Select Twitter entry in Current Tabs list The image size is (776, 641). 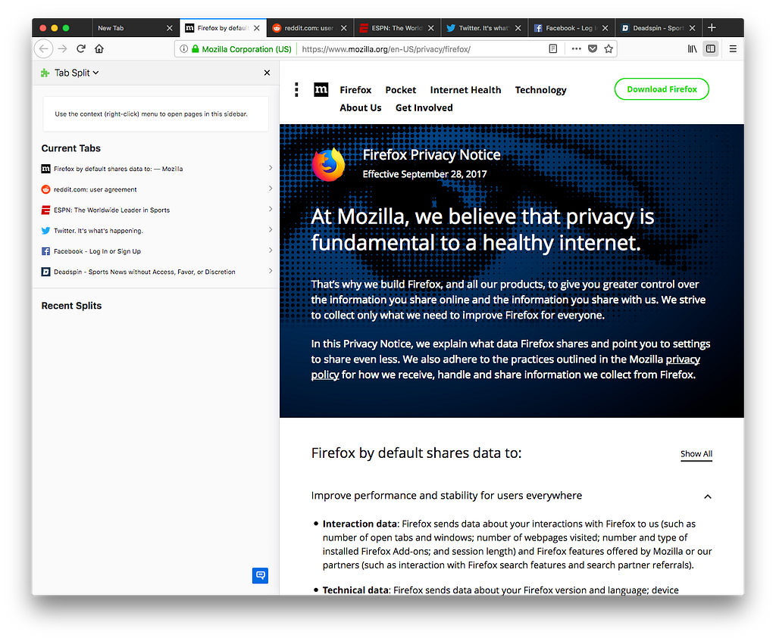point(156,231)
